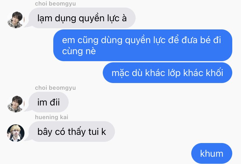This screenshot has width=241, height=164.
Task: Open Huening Kai's blond-haired profile picture
Action: [15, 133]
